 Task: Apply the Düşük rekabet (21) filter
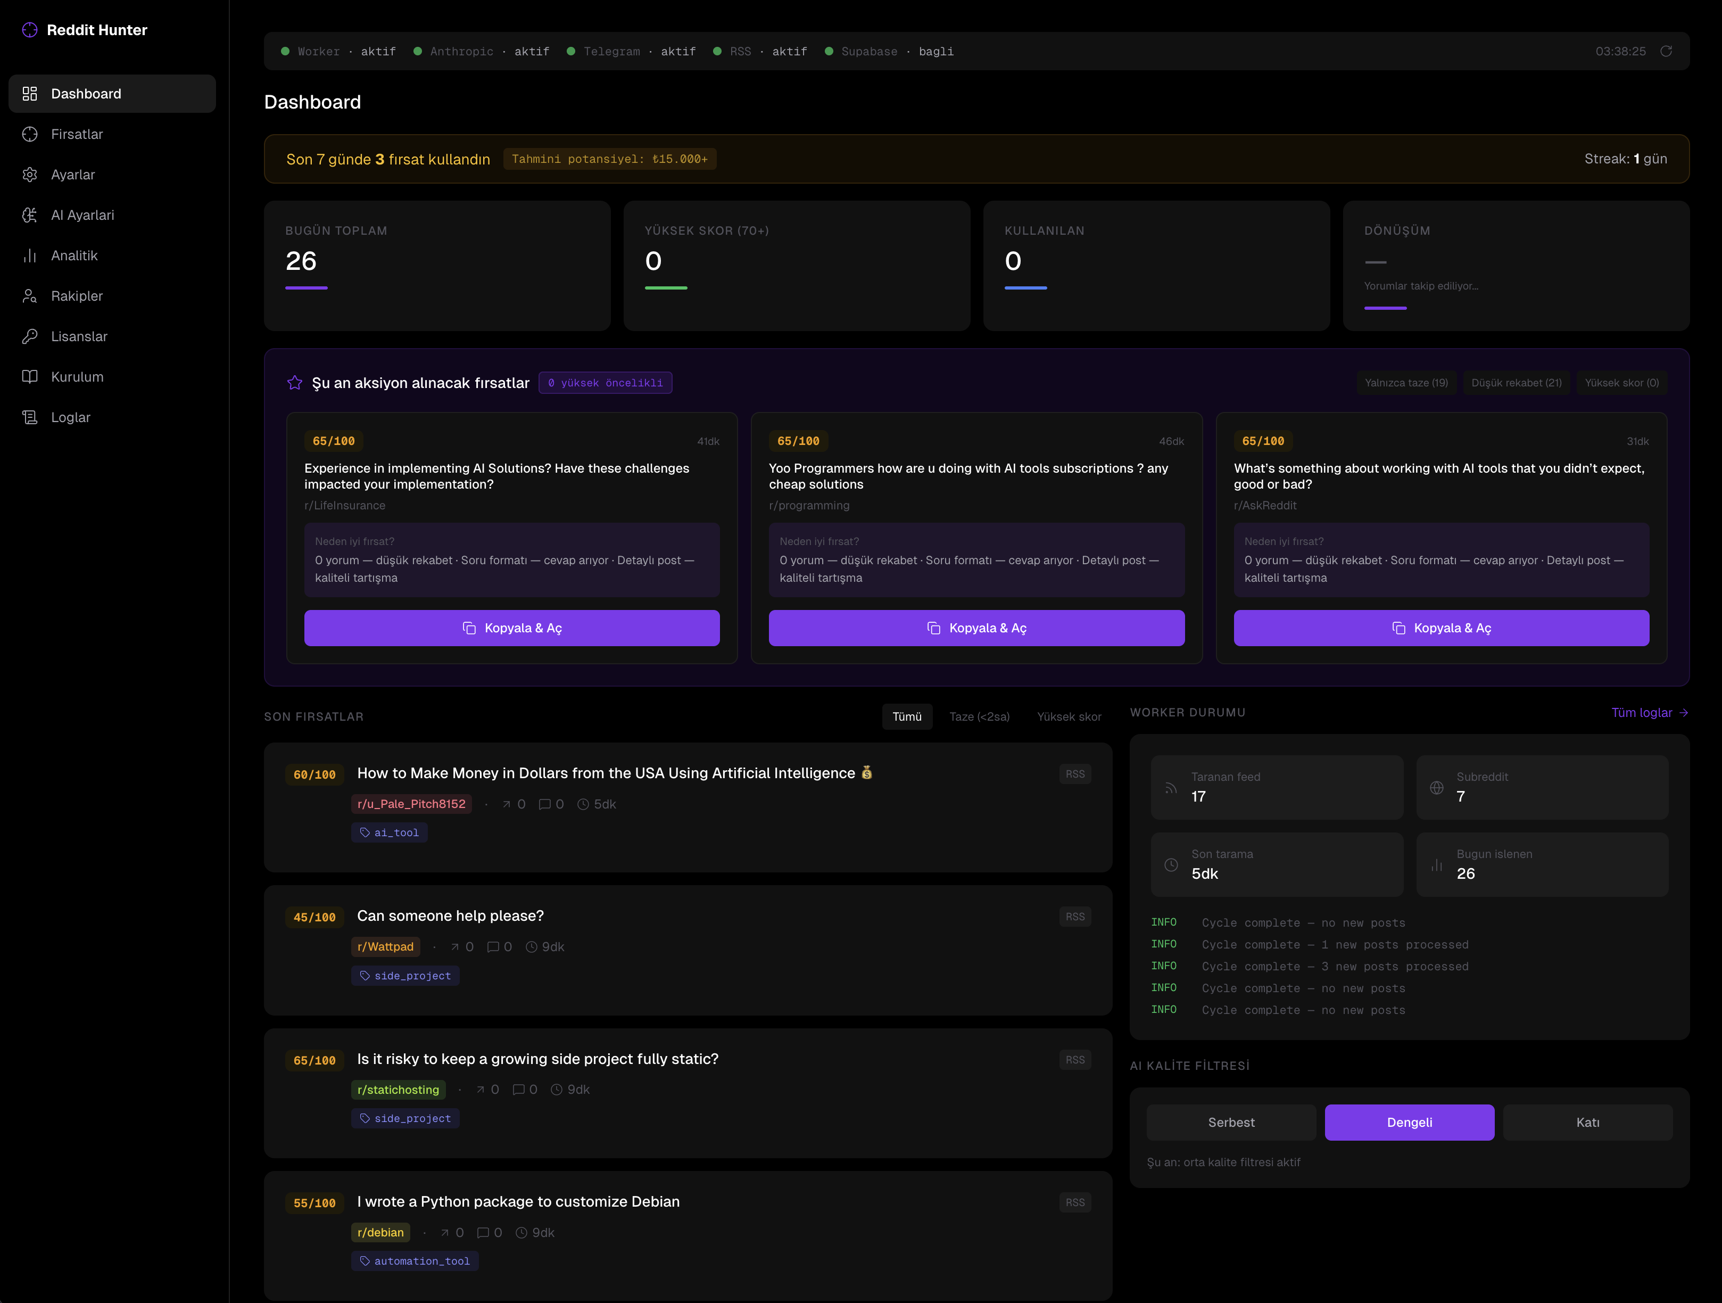(1516, 382)
